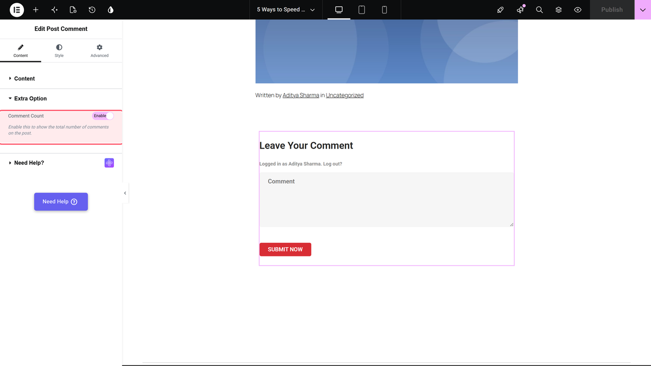Switch to mobile responsive view
The width and height of the screenshot is (651, 366).
(x=384, y=10)
